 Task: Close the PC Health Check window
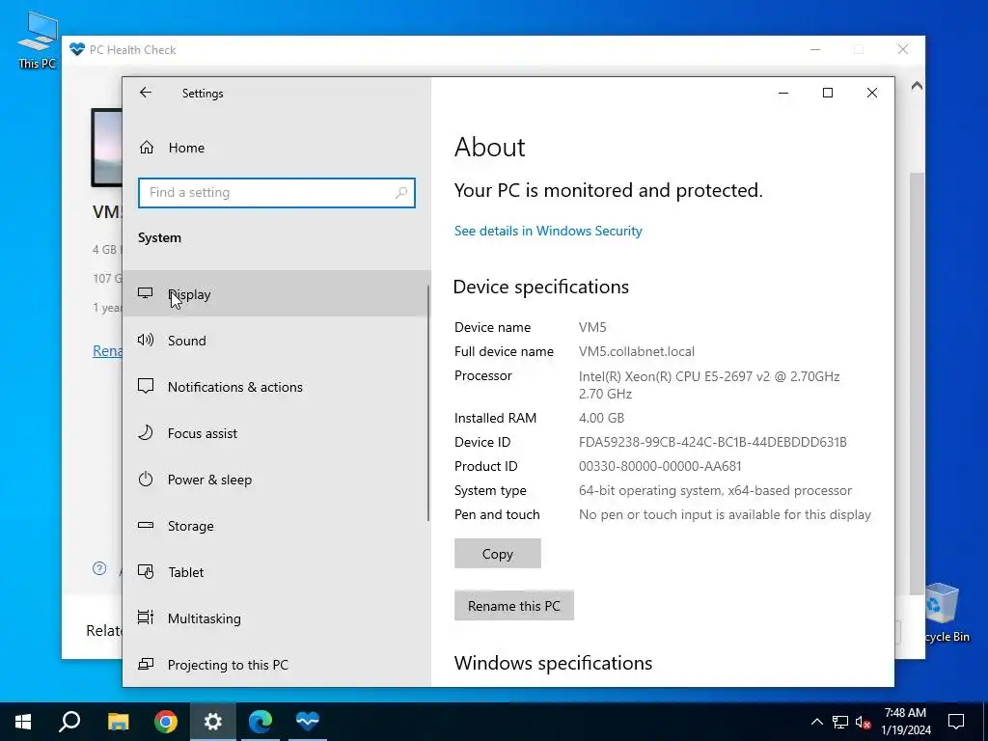point(903,49)
